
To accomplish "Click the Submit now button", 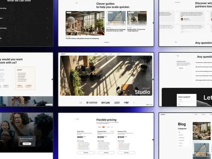I will point(27,144).
